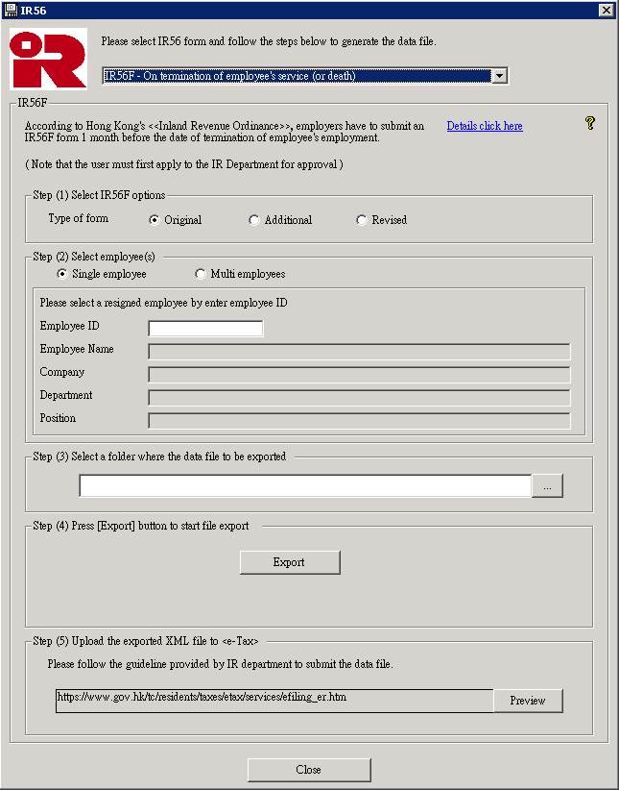Close the IR56 window with X
Image resolution: width=619 pixels, height=790 pixels.
click(x=606, y=10)
